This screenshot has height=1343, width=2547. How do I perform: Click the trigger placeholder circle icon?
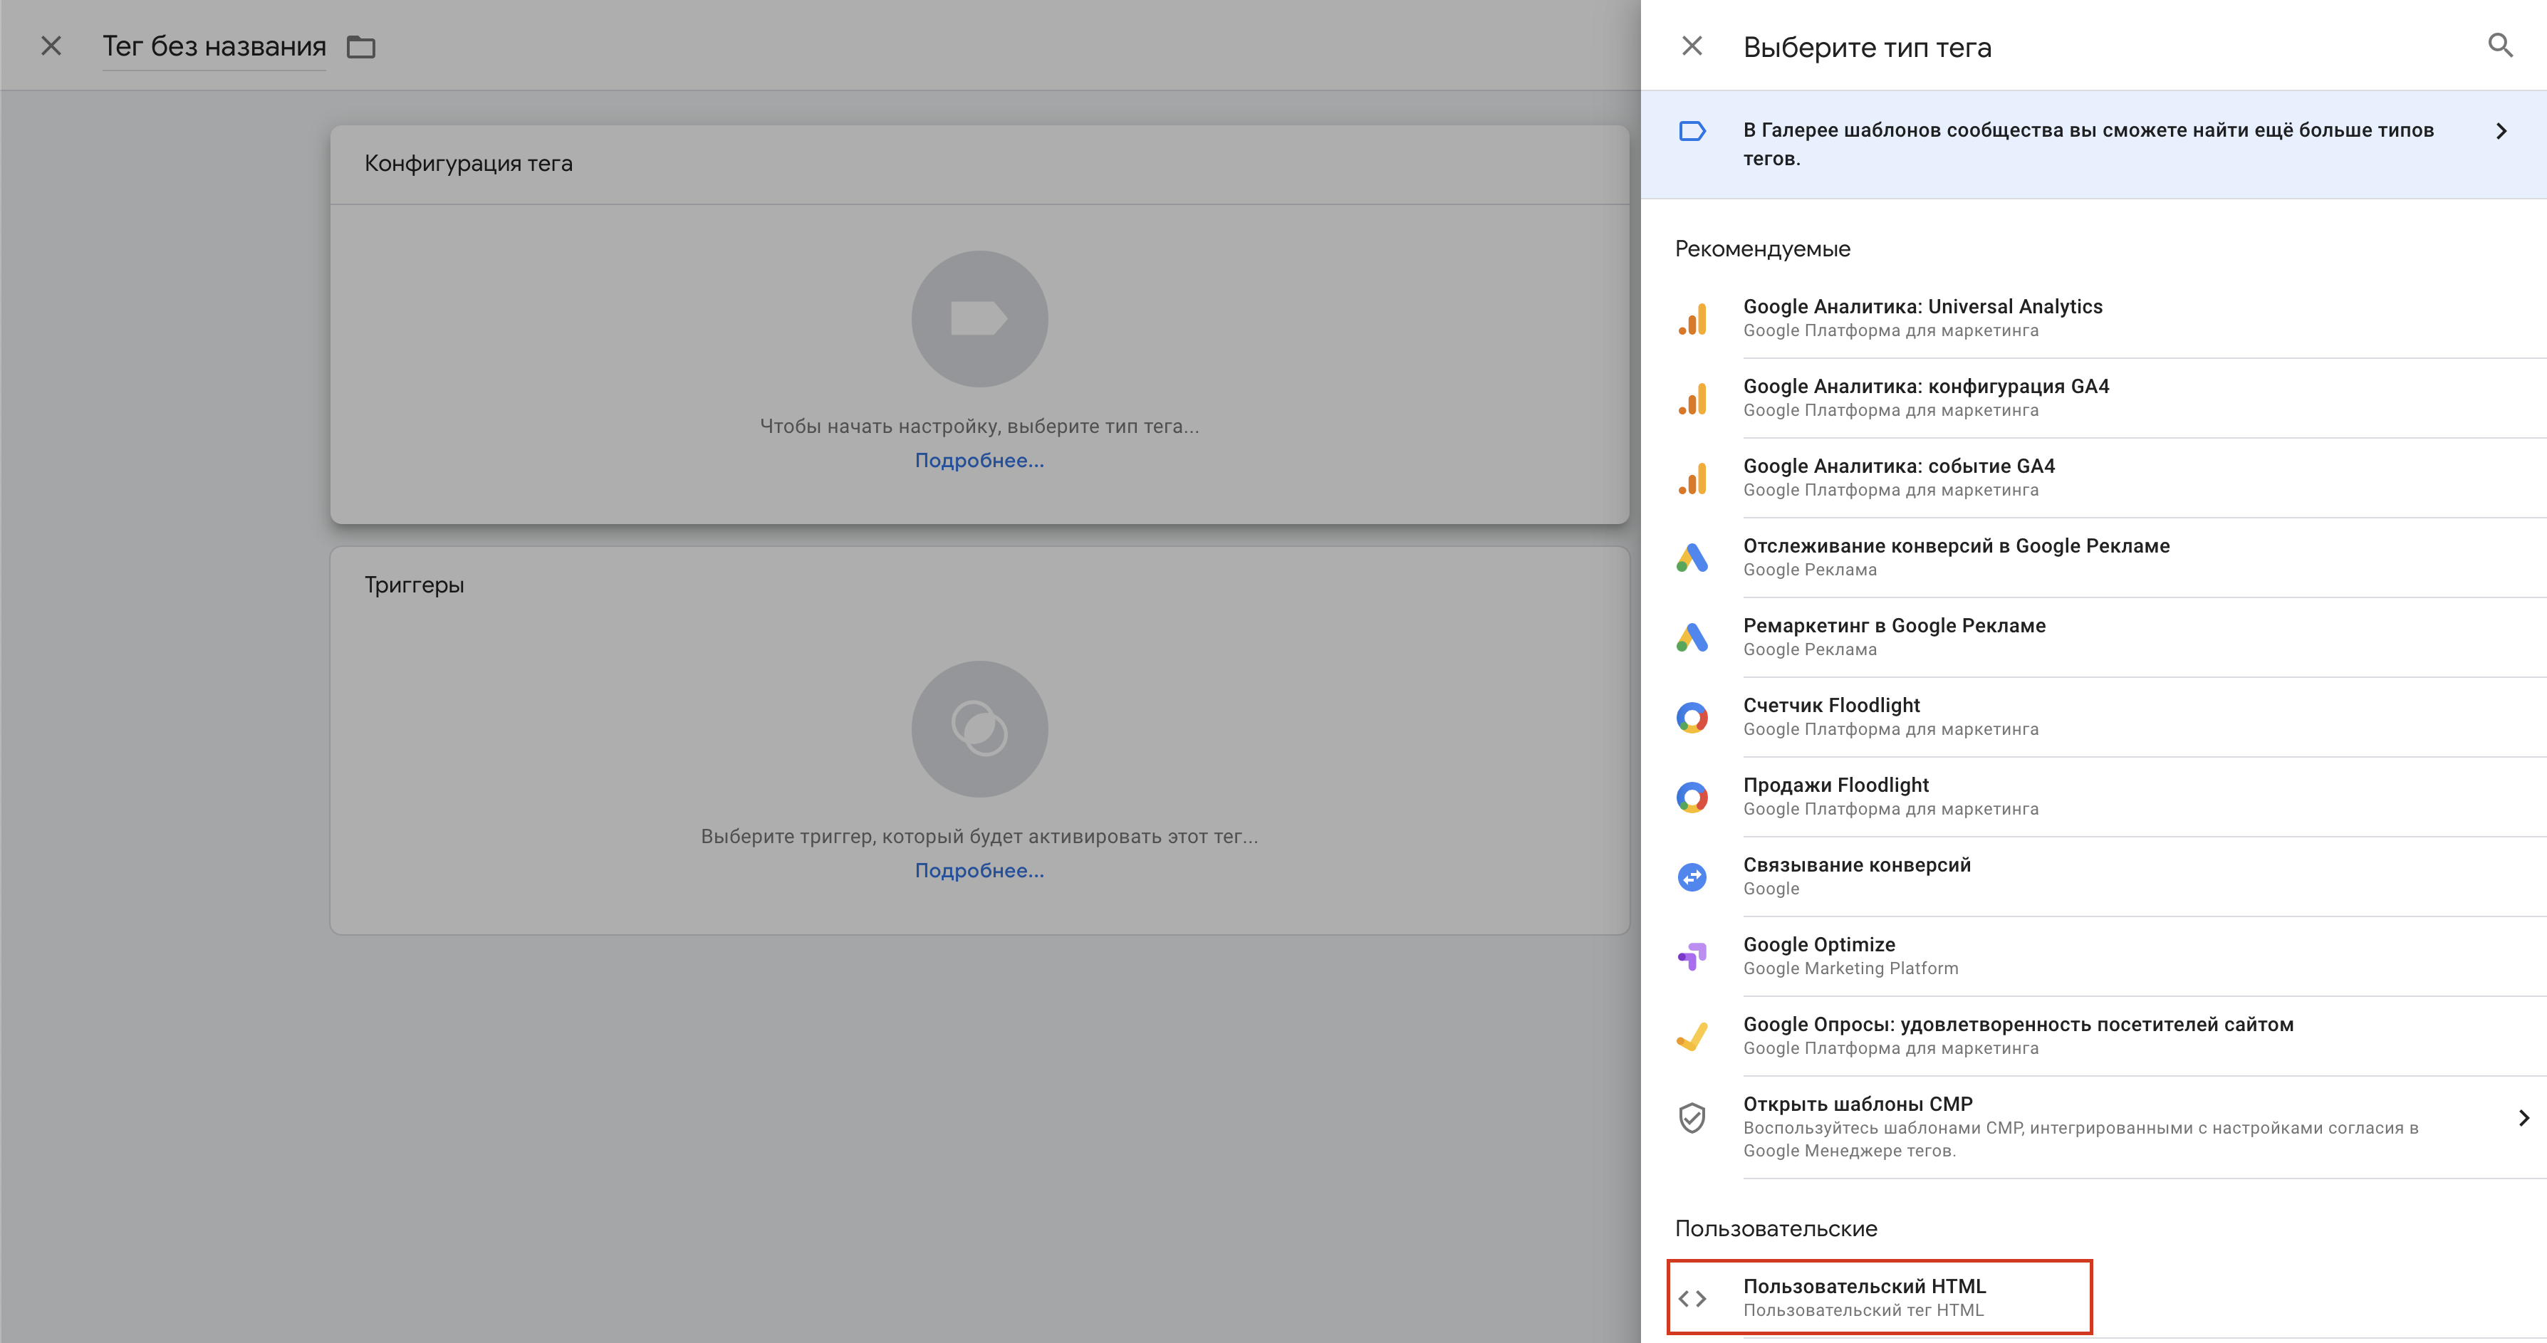pos(979,729)
